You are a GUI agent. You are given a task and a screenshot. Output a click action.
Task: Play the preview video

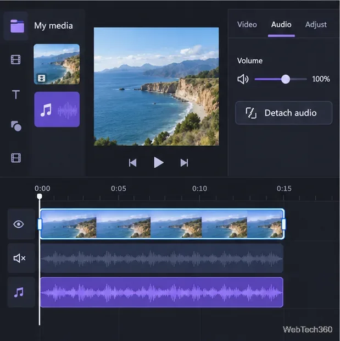coord(158,162)
